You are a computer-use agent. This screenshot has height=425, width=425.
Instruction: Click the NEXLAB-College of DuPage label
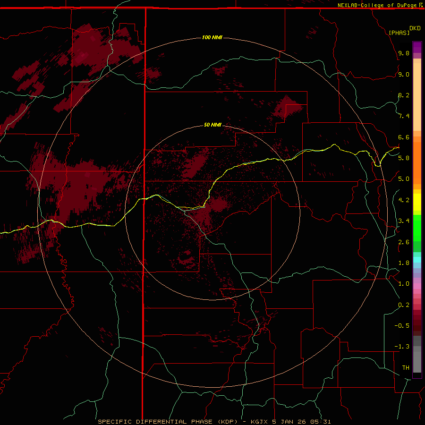(377, 5)
